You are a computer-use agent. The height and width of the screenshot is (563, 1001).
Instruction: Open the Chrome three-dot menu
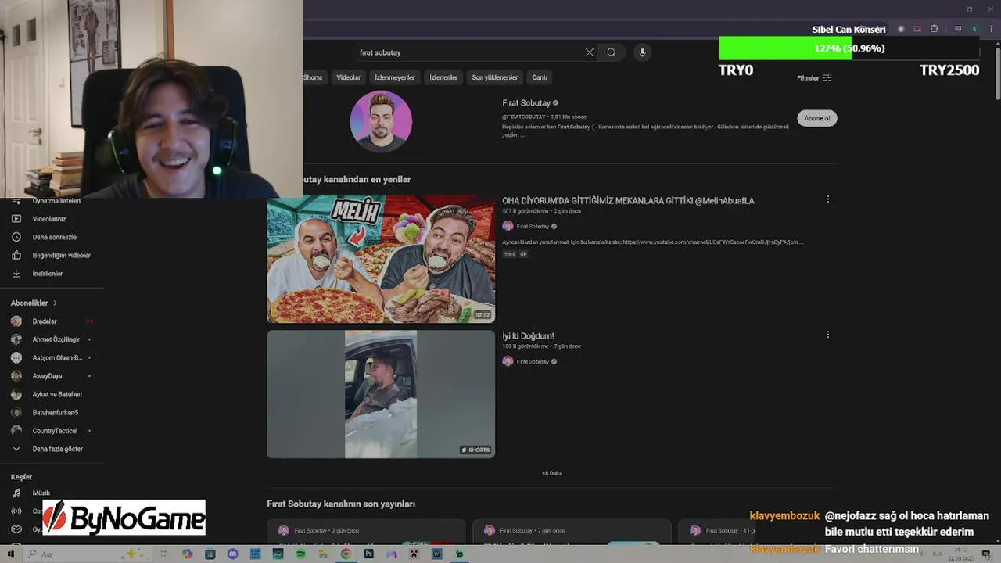point(989,29)
